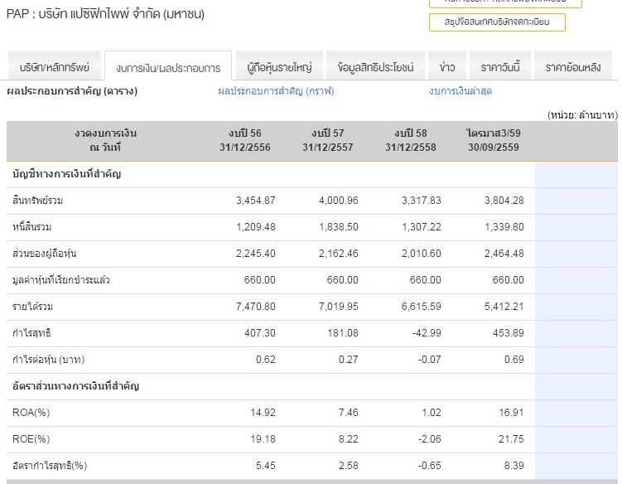The height and width of the screenshot is (484, 622).
Task: Click EPS value 0.62
Action: (x=266, y=360)
